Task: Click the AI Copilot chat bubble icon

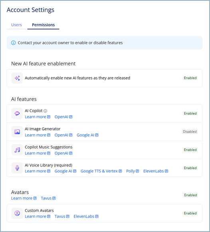Action: (17, 113)
